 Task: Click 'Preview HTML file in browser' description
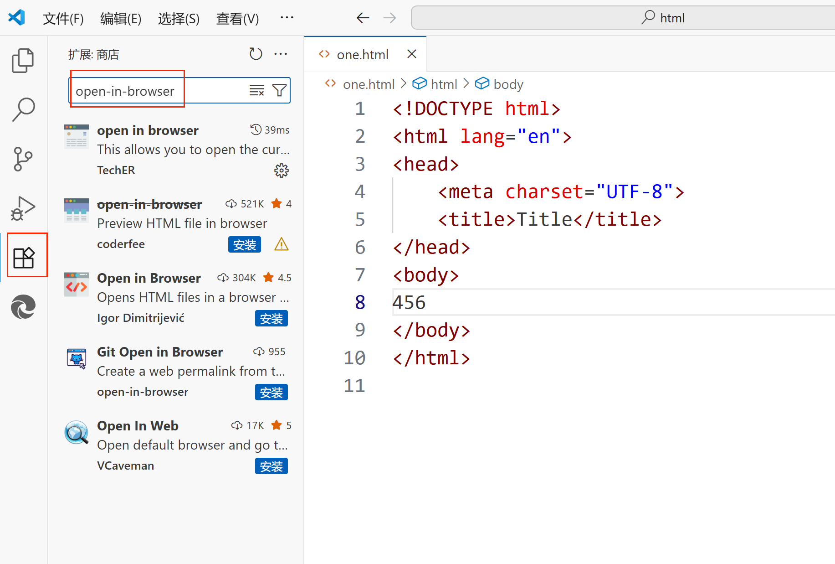coord(182,223)
